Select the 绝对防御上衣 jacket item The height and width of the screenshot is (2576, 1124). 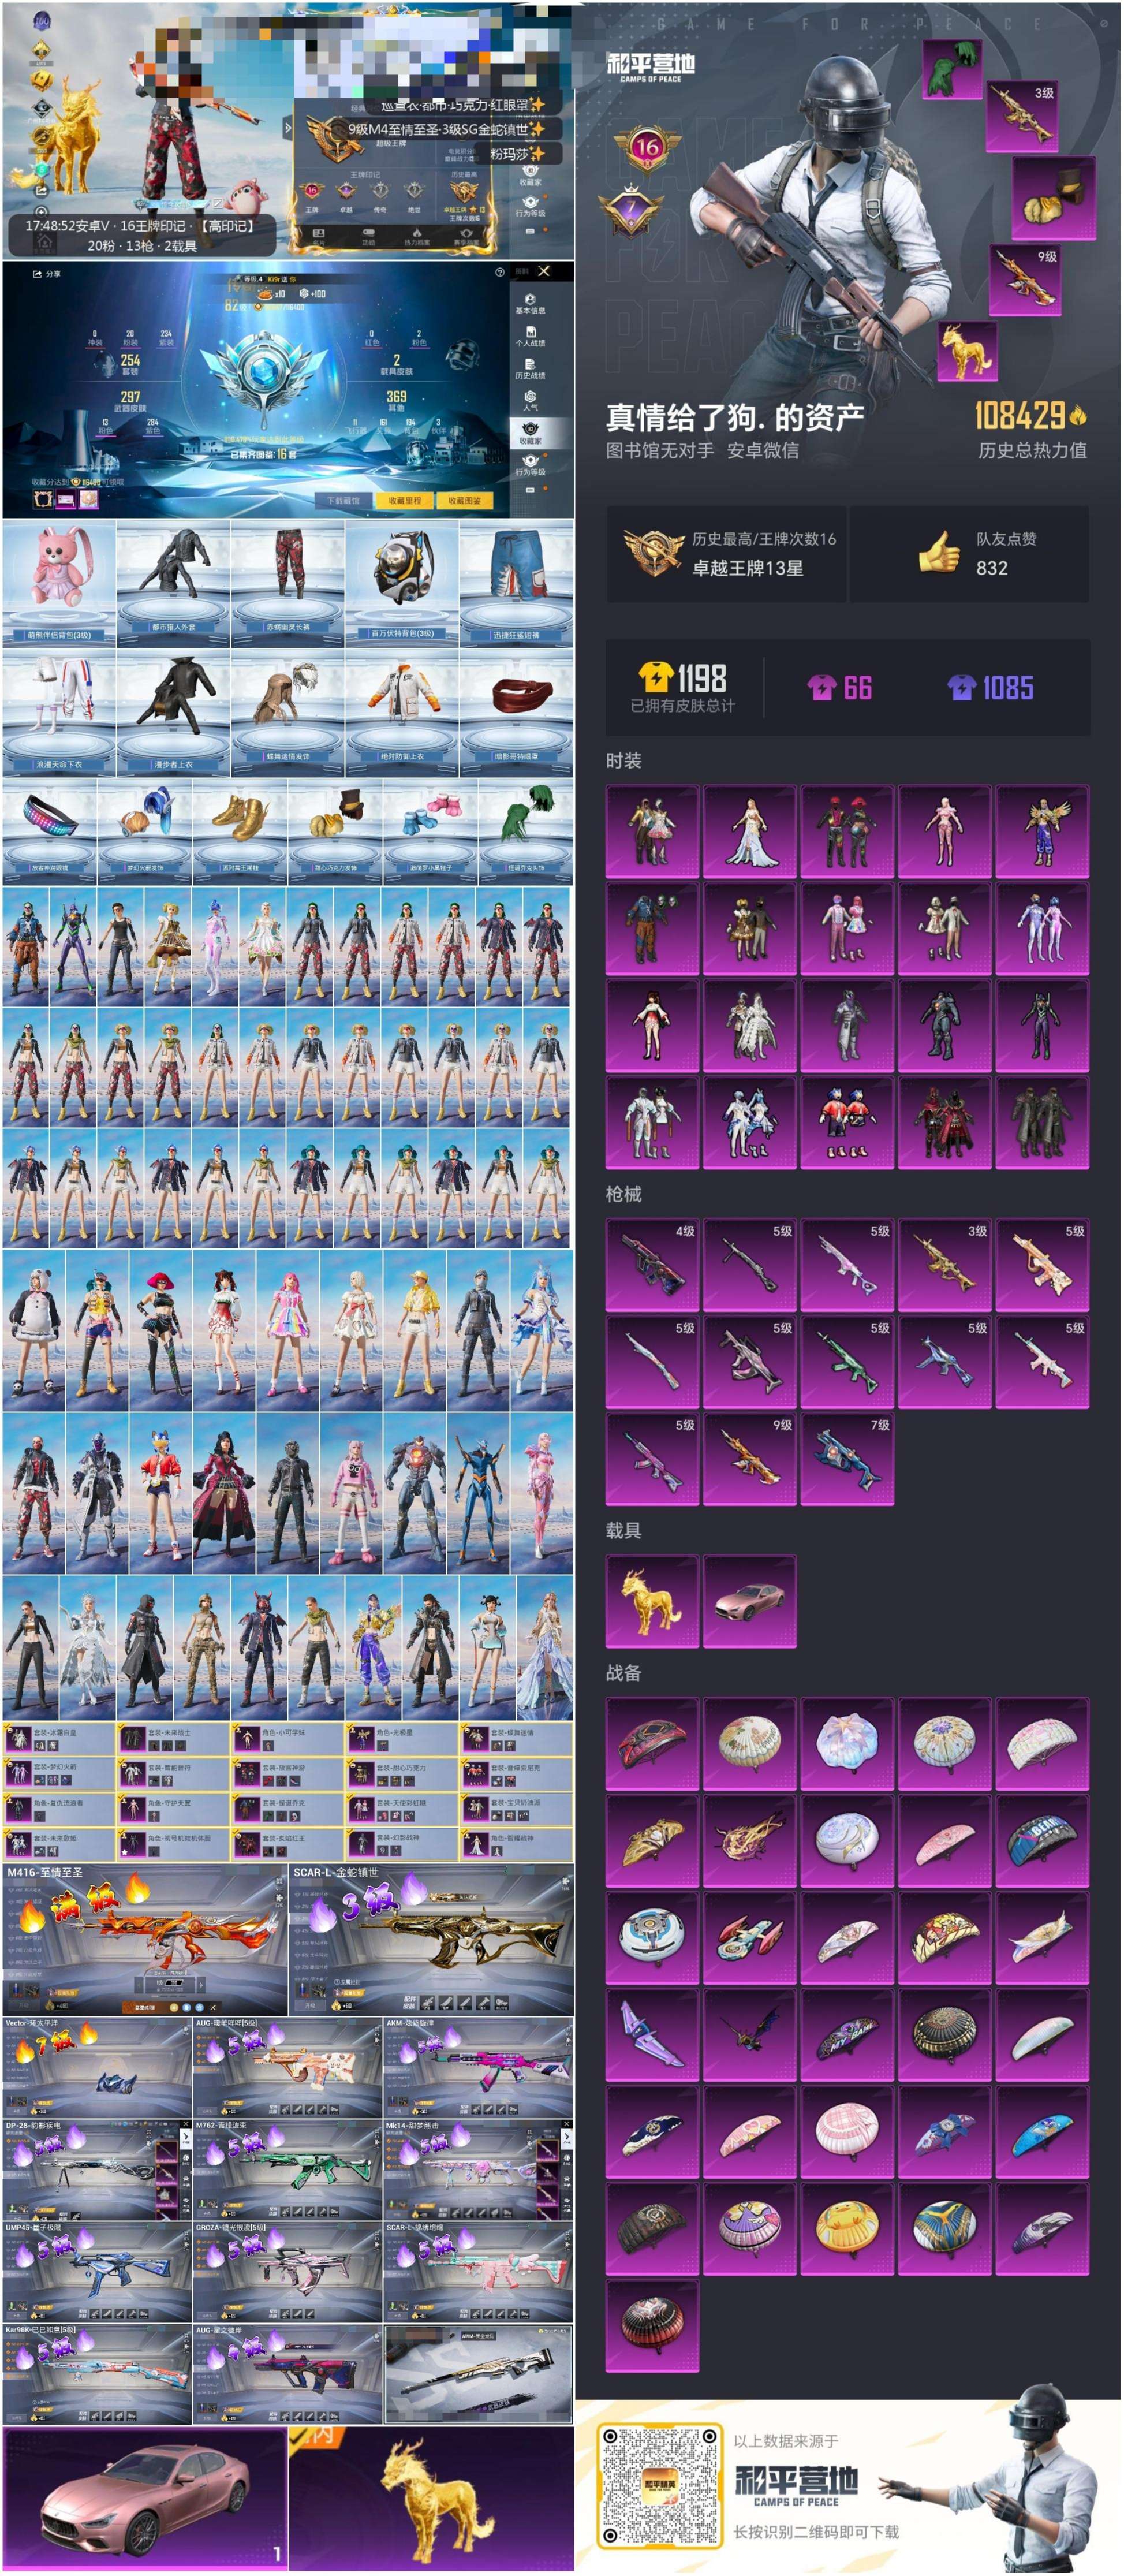(402, 714)
